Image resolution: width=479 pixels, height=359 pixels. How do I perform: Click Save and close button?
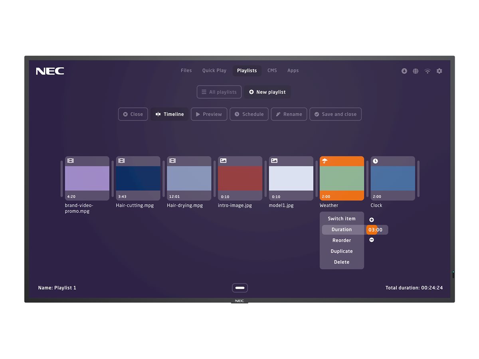tap(335, 114)
